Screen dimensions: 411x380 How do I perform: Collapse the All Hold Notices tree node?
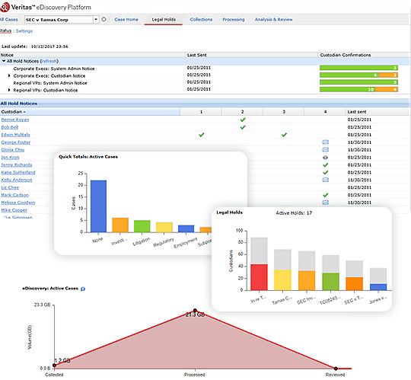4,61
